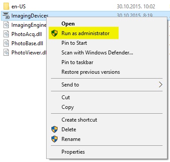This screenshot has height=162, width=170.
Task: Choose Create shortcut
Action: click(x=79, y=120)
